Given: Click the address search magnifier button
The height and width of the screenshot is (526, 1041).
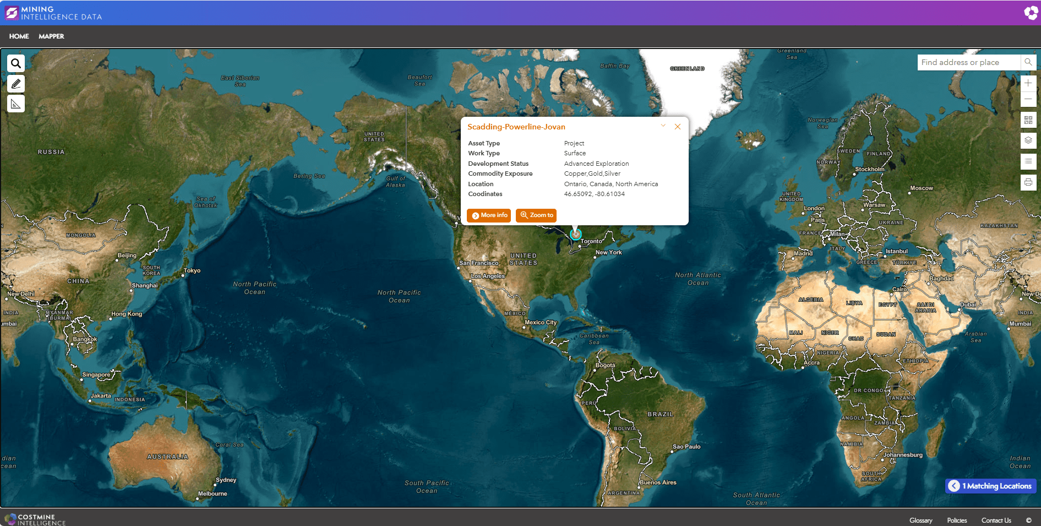Looking at the screenshot, I should pyautogui.click(x=1028, y=62).
